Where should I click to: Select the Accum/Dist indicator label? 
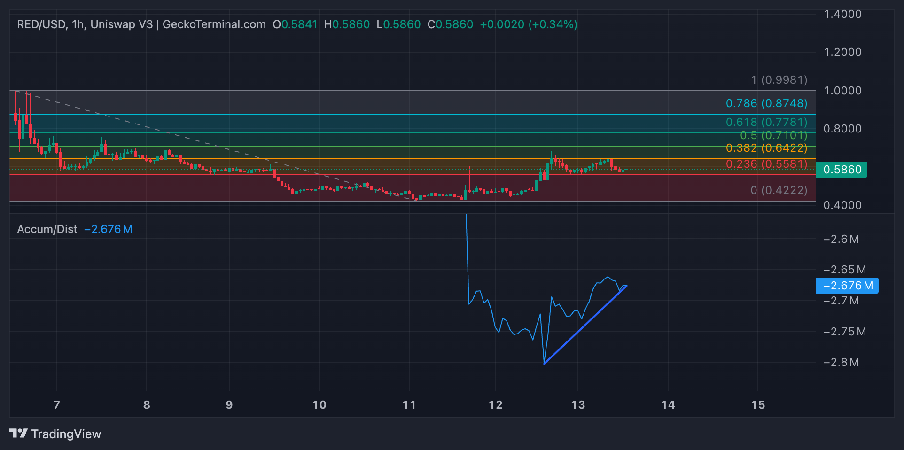tap(47, 229)
